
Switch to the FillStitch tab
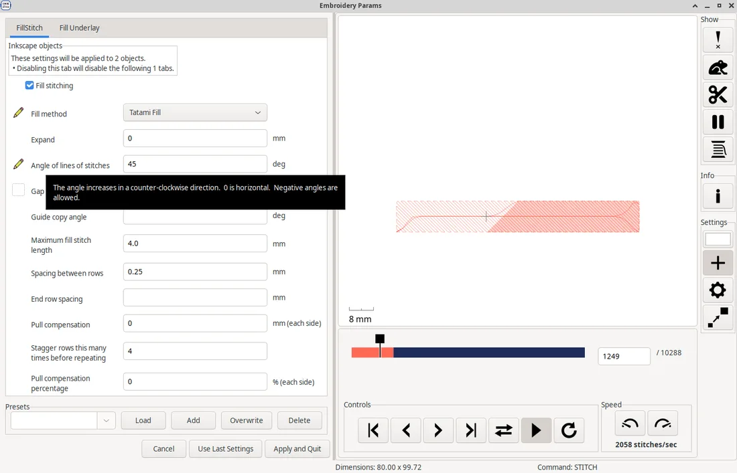[x=29, y=28]
